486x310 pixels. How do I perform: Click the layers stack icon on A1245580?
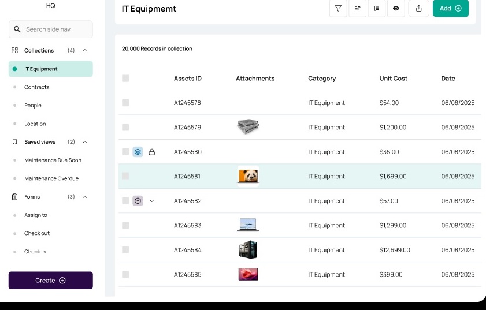pyautogui.click(x=138, y=152)
